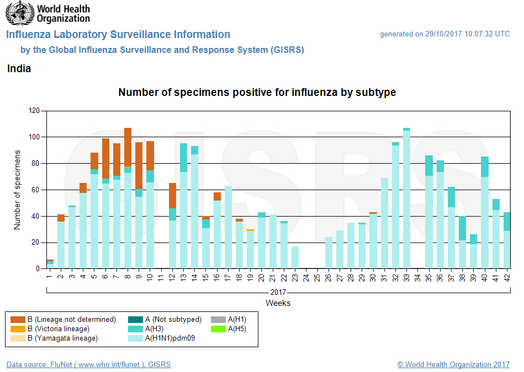This screenshot has width=524, height=372.
Task: Expand the 2017 year label
Action: point(278,292)
